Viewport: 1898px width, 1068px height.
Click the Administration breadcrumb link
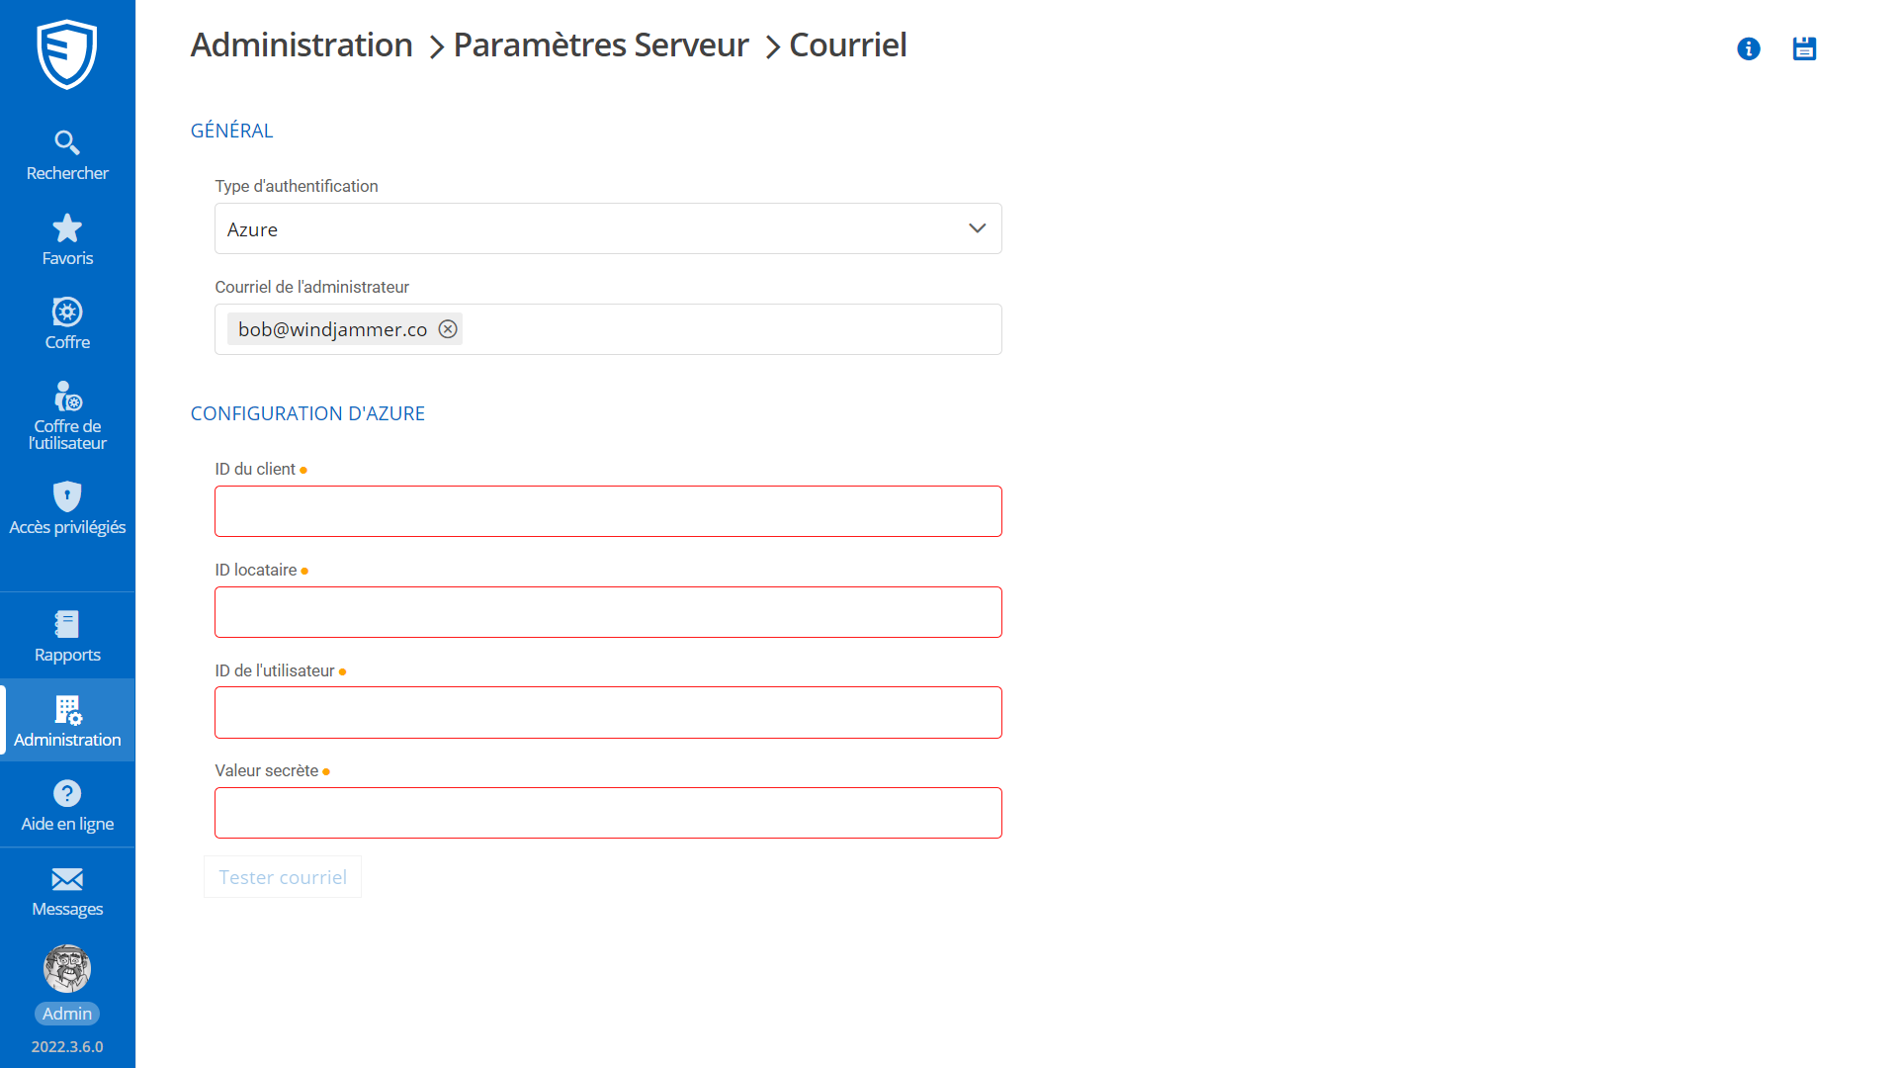click(x=302, y=45)
